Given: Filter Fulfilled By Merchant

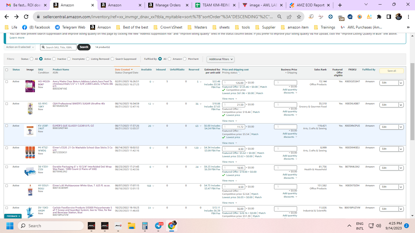Looking at the screenshot, I should 185,59.
